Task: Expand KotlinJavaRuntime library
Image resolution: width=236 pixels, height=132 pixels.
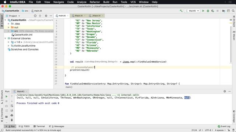Action: 8,45
